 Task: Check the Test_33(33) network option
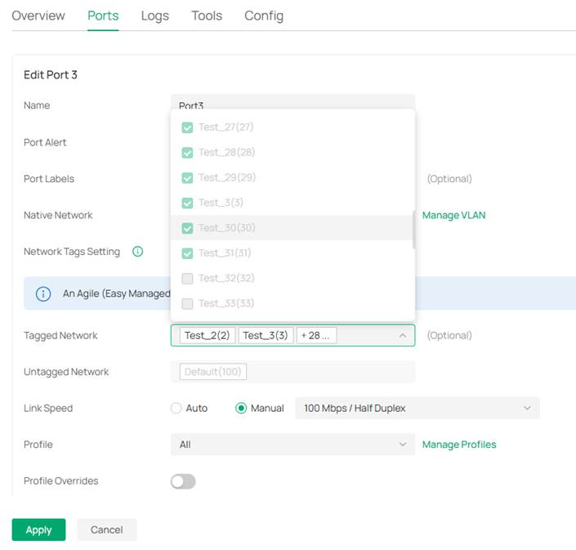[187, 304]
